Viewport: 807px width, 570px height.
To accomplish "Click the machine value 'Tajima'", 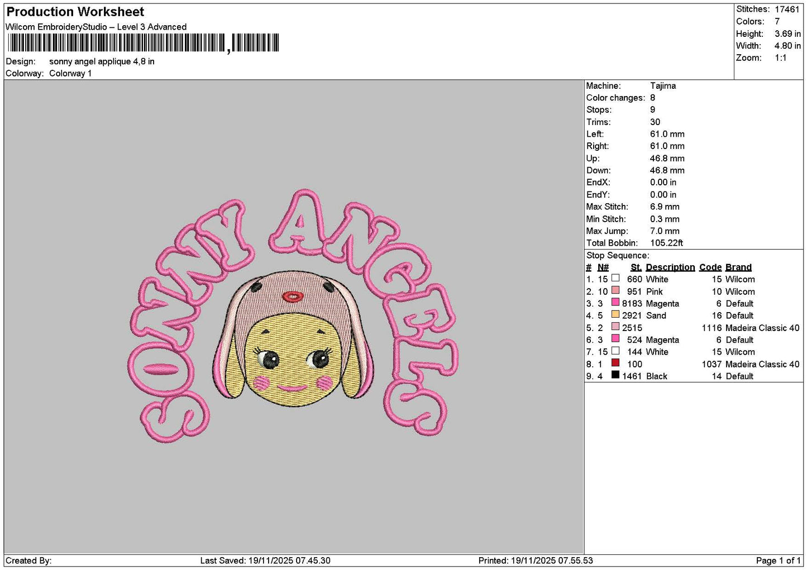I will point(663,86).
